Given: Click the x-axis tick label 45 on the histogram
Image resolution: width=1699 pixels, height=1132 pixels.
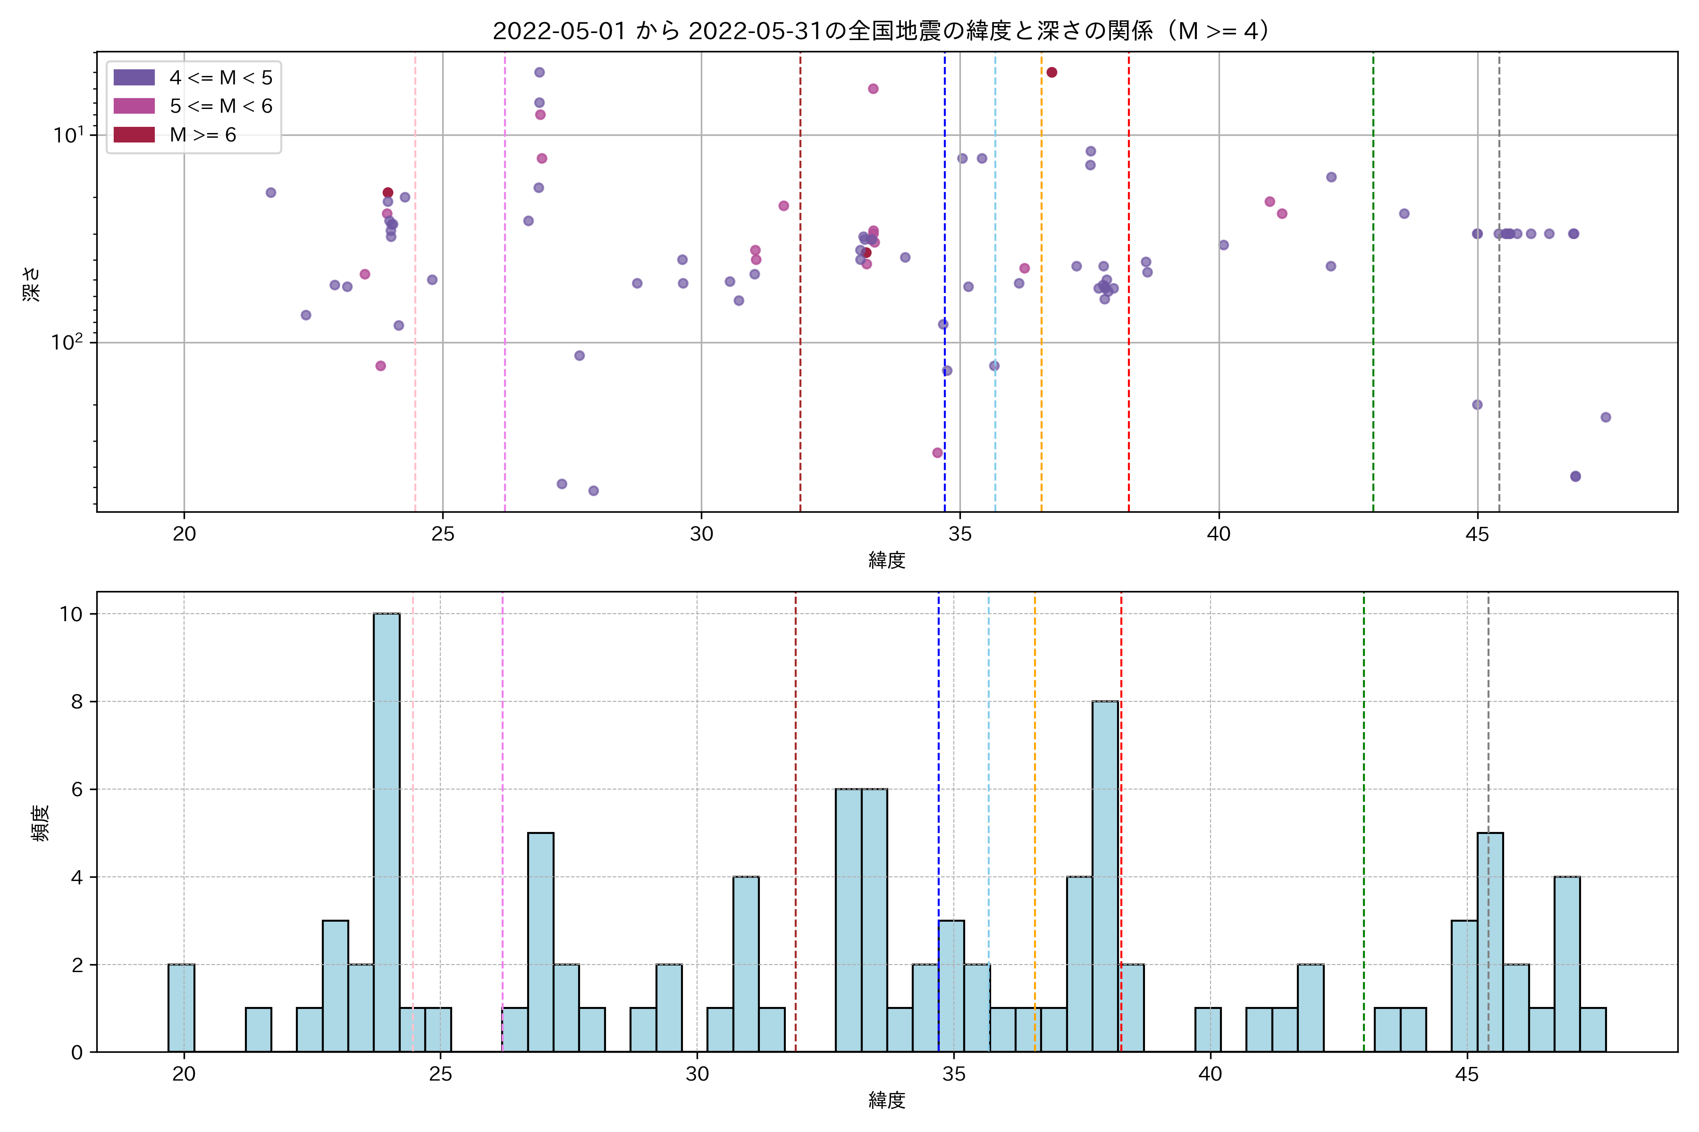Looking at the screenshot, I should 1467,1074.
